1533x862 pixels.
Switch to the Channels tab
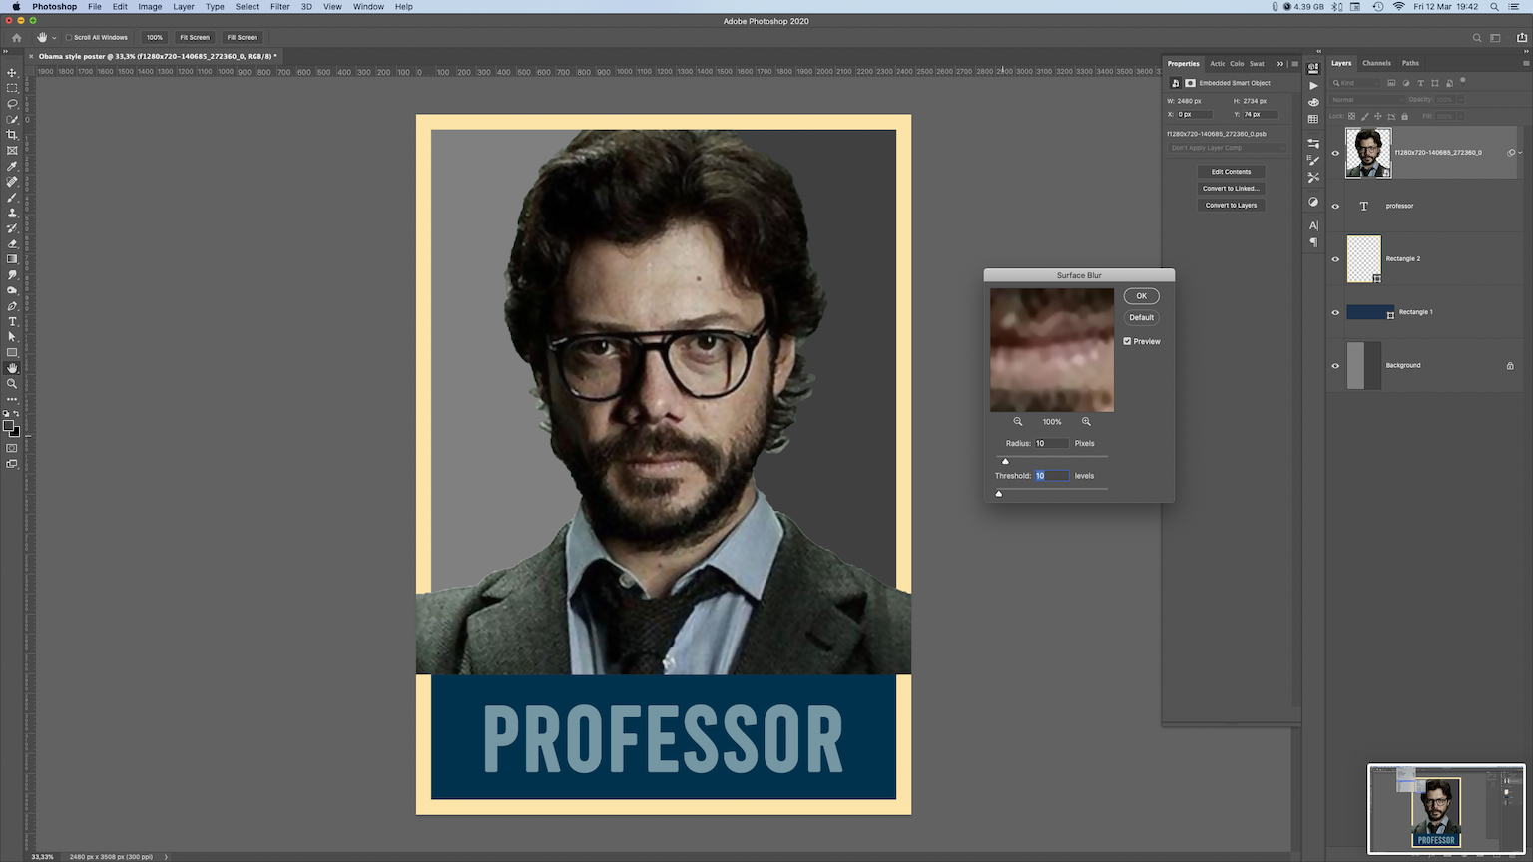tap(1376, 63)
